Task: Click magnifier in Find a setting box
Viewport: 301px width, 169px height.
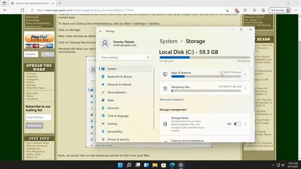Action: click(x=148, y=57)
